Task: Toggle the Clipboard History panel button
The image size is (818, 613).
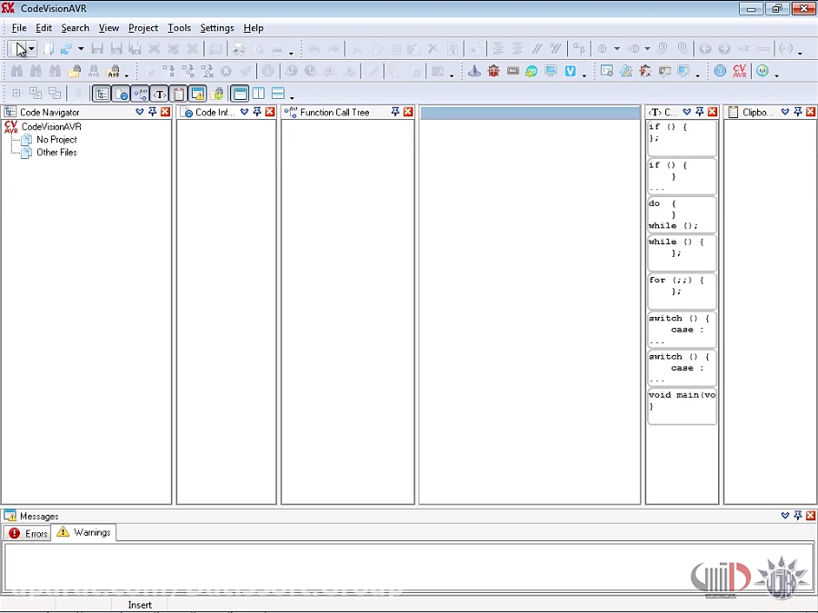Action: pyautogui.click(x=179, y=94)
